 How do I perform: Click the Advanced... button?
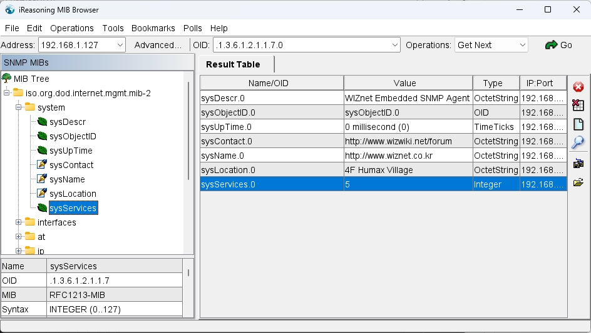(x=158, y=45)
